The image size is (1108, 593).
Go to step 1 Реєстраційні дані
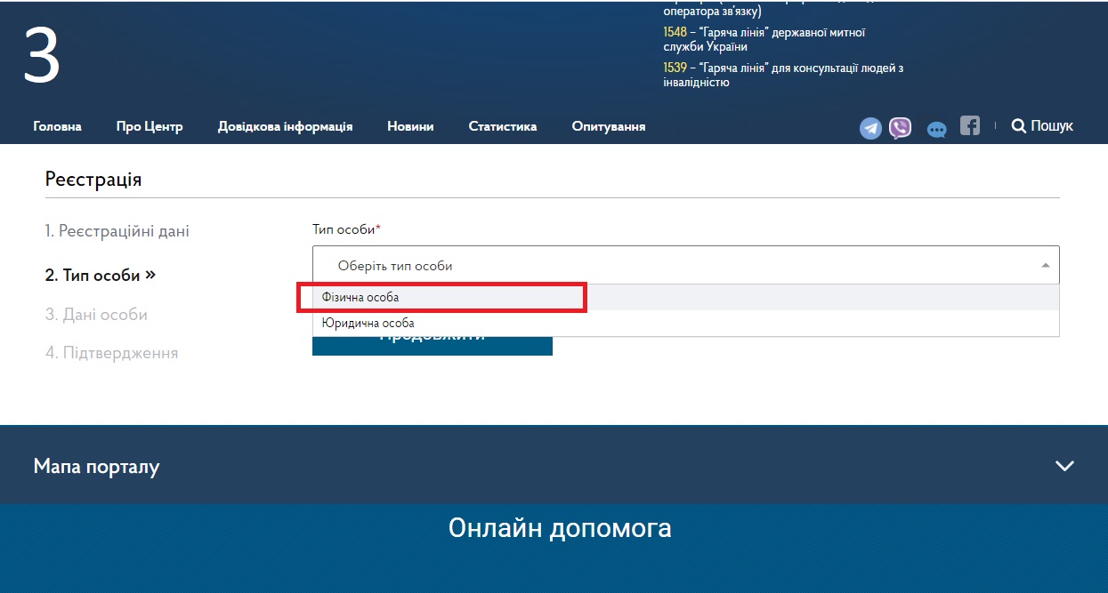coord(117,231)
